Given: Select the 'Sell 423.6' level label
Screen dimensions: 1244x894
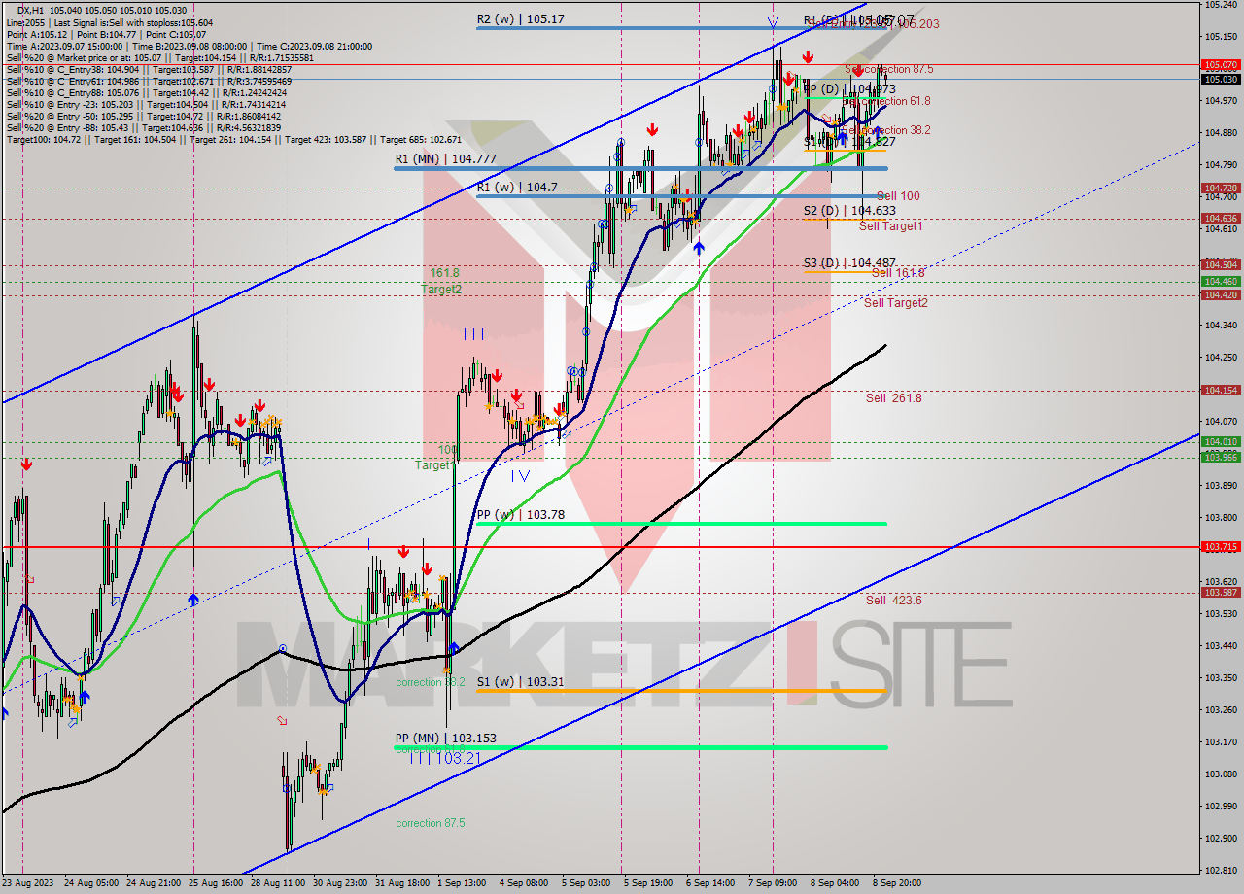Looking at the screenshot, I should tap(894, 601).
